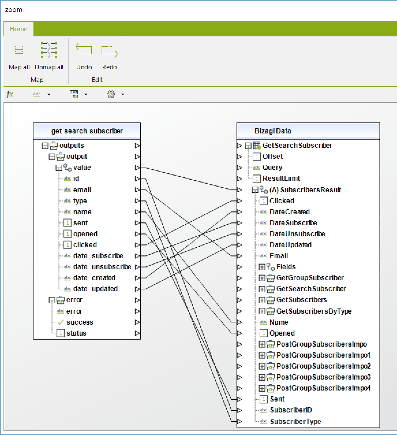Click the abc constant toolbar icon
This screenshot has width=397, height=435.
click(37, 94)
